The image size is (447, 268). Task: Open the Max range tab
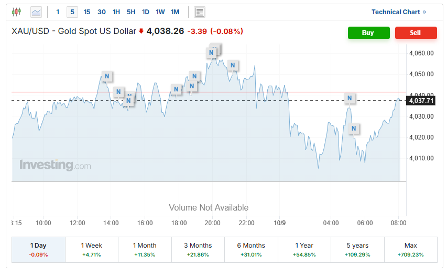pos(411,250)
